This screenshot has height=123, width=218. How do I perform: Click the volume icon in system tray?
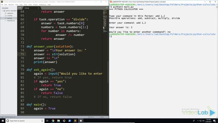(203, 121)
